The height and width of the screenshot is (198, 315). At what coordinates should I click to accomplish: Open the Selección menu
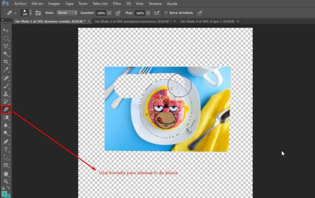pyautogui.click(x=100, y=4)
